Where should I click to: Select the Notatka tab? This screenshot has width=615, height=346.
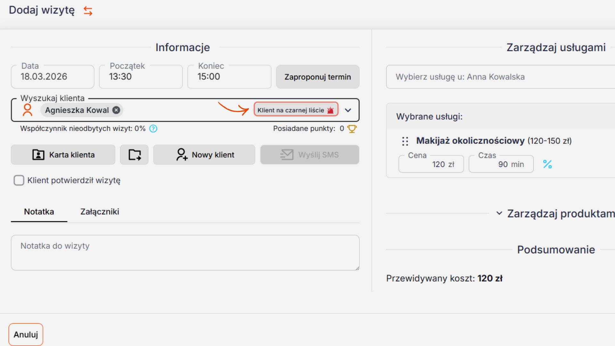[39, 212]
